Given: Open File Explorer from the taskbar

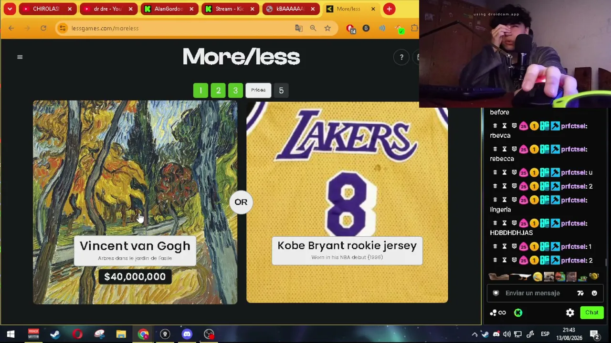Looking at the screenshot, I should (x=121, y=334).
